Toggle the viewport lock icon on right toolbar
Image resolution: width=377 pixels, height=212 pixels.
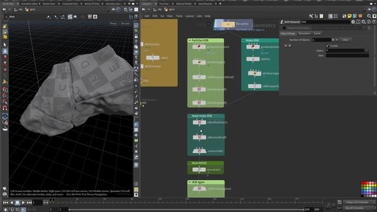136,36
